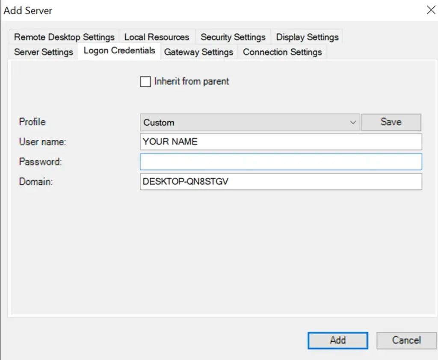
Task: Open the Security Settings tab
Action: tap(233, 37)
